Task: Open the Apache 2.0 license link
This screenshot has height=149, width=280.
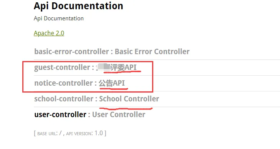Action: (x=49, y=33)
